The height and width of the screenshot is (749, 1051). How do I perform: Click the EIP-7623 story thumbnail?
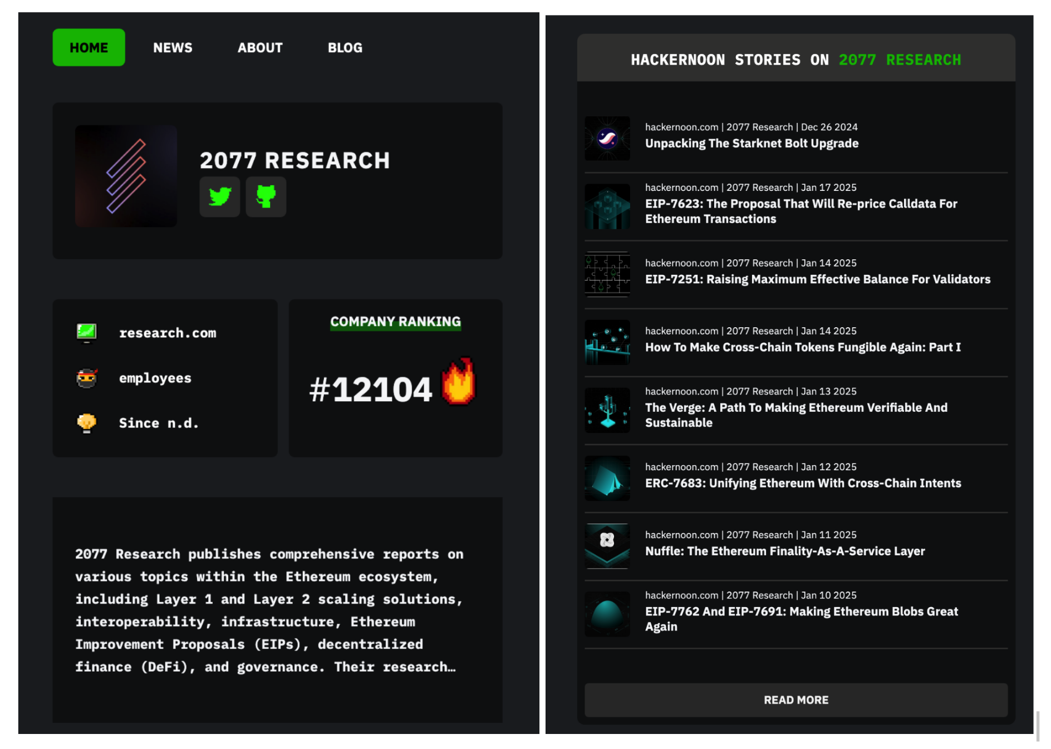[607, 206]
